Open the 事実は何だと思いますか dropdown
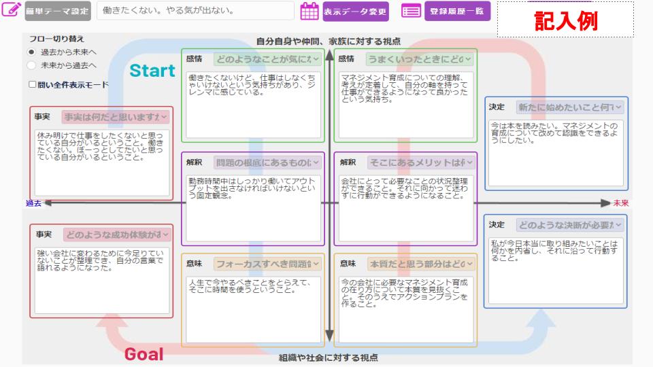The image size is (653, 367). [x=116, y=117]
